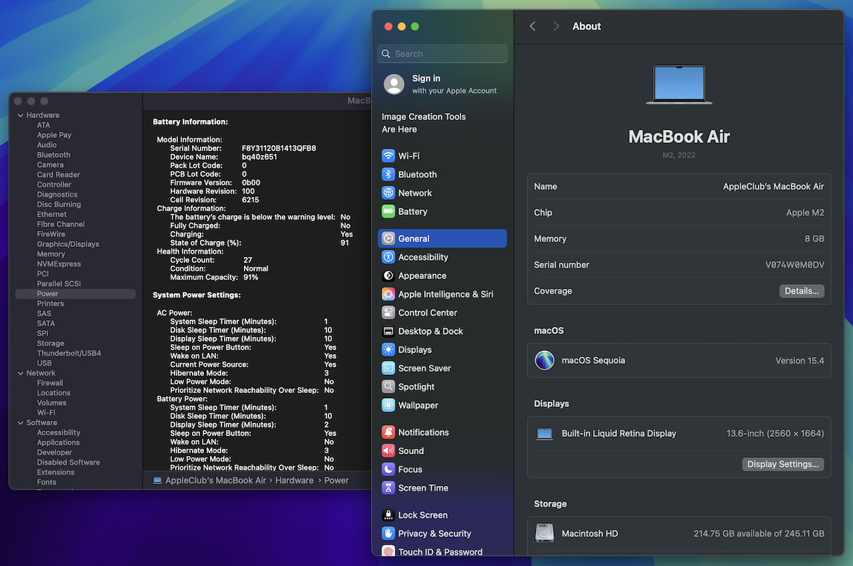Open the Desktop & Dock icon

click(389, 332)
